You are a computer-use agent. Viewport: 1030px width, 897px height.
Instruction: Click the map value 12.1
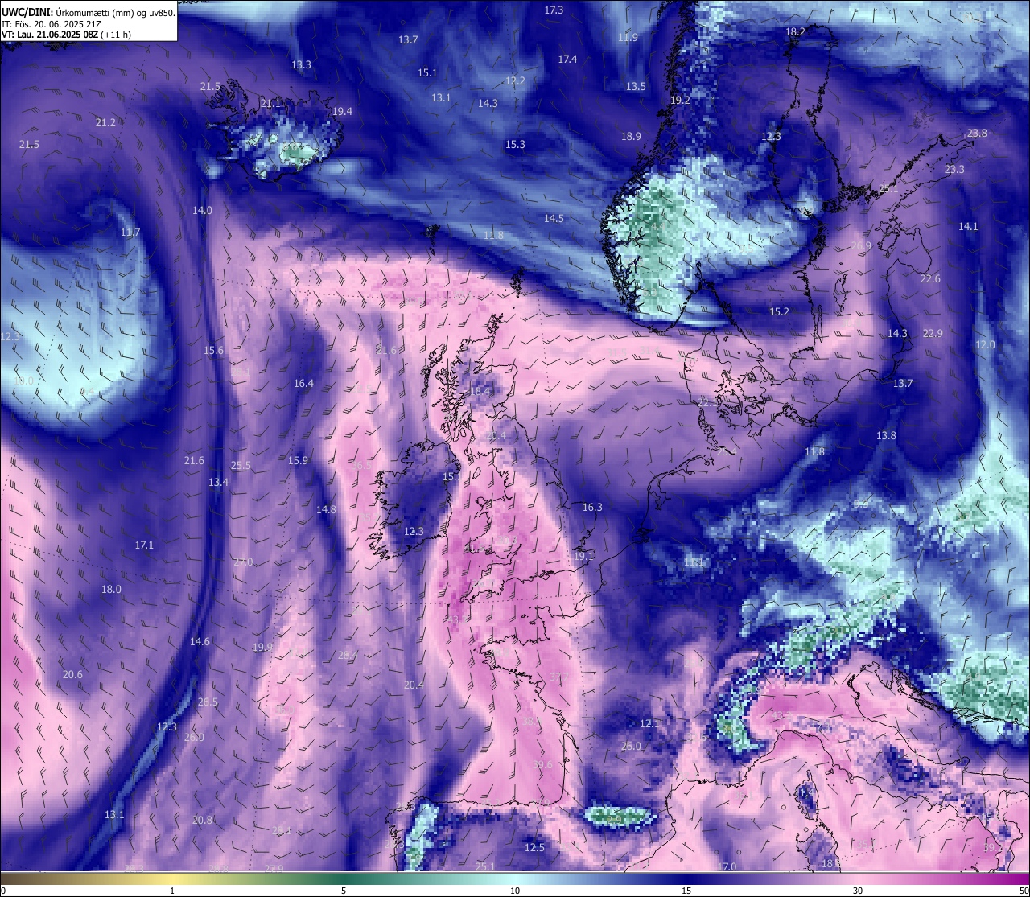[649, 724]
